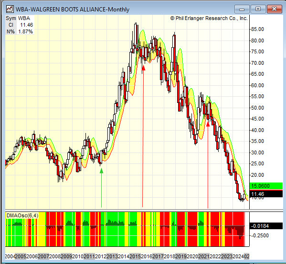Click the 40.00 price axis label
The image size is (286, 264).
(257, 130)
